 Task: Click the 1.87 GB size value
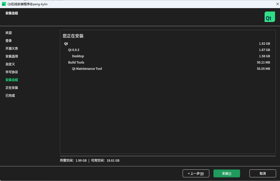[x=264, y=50]
